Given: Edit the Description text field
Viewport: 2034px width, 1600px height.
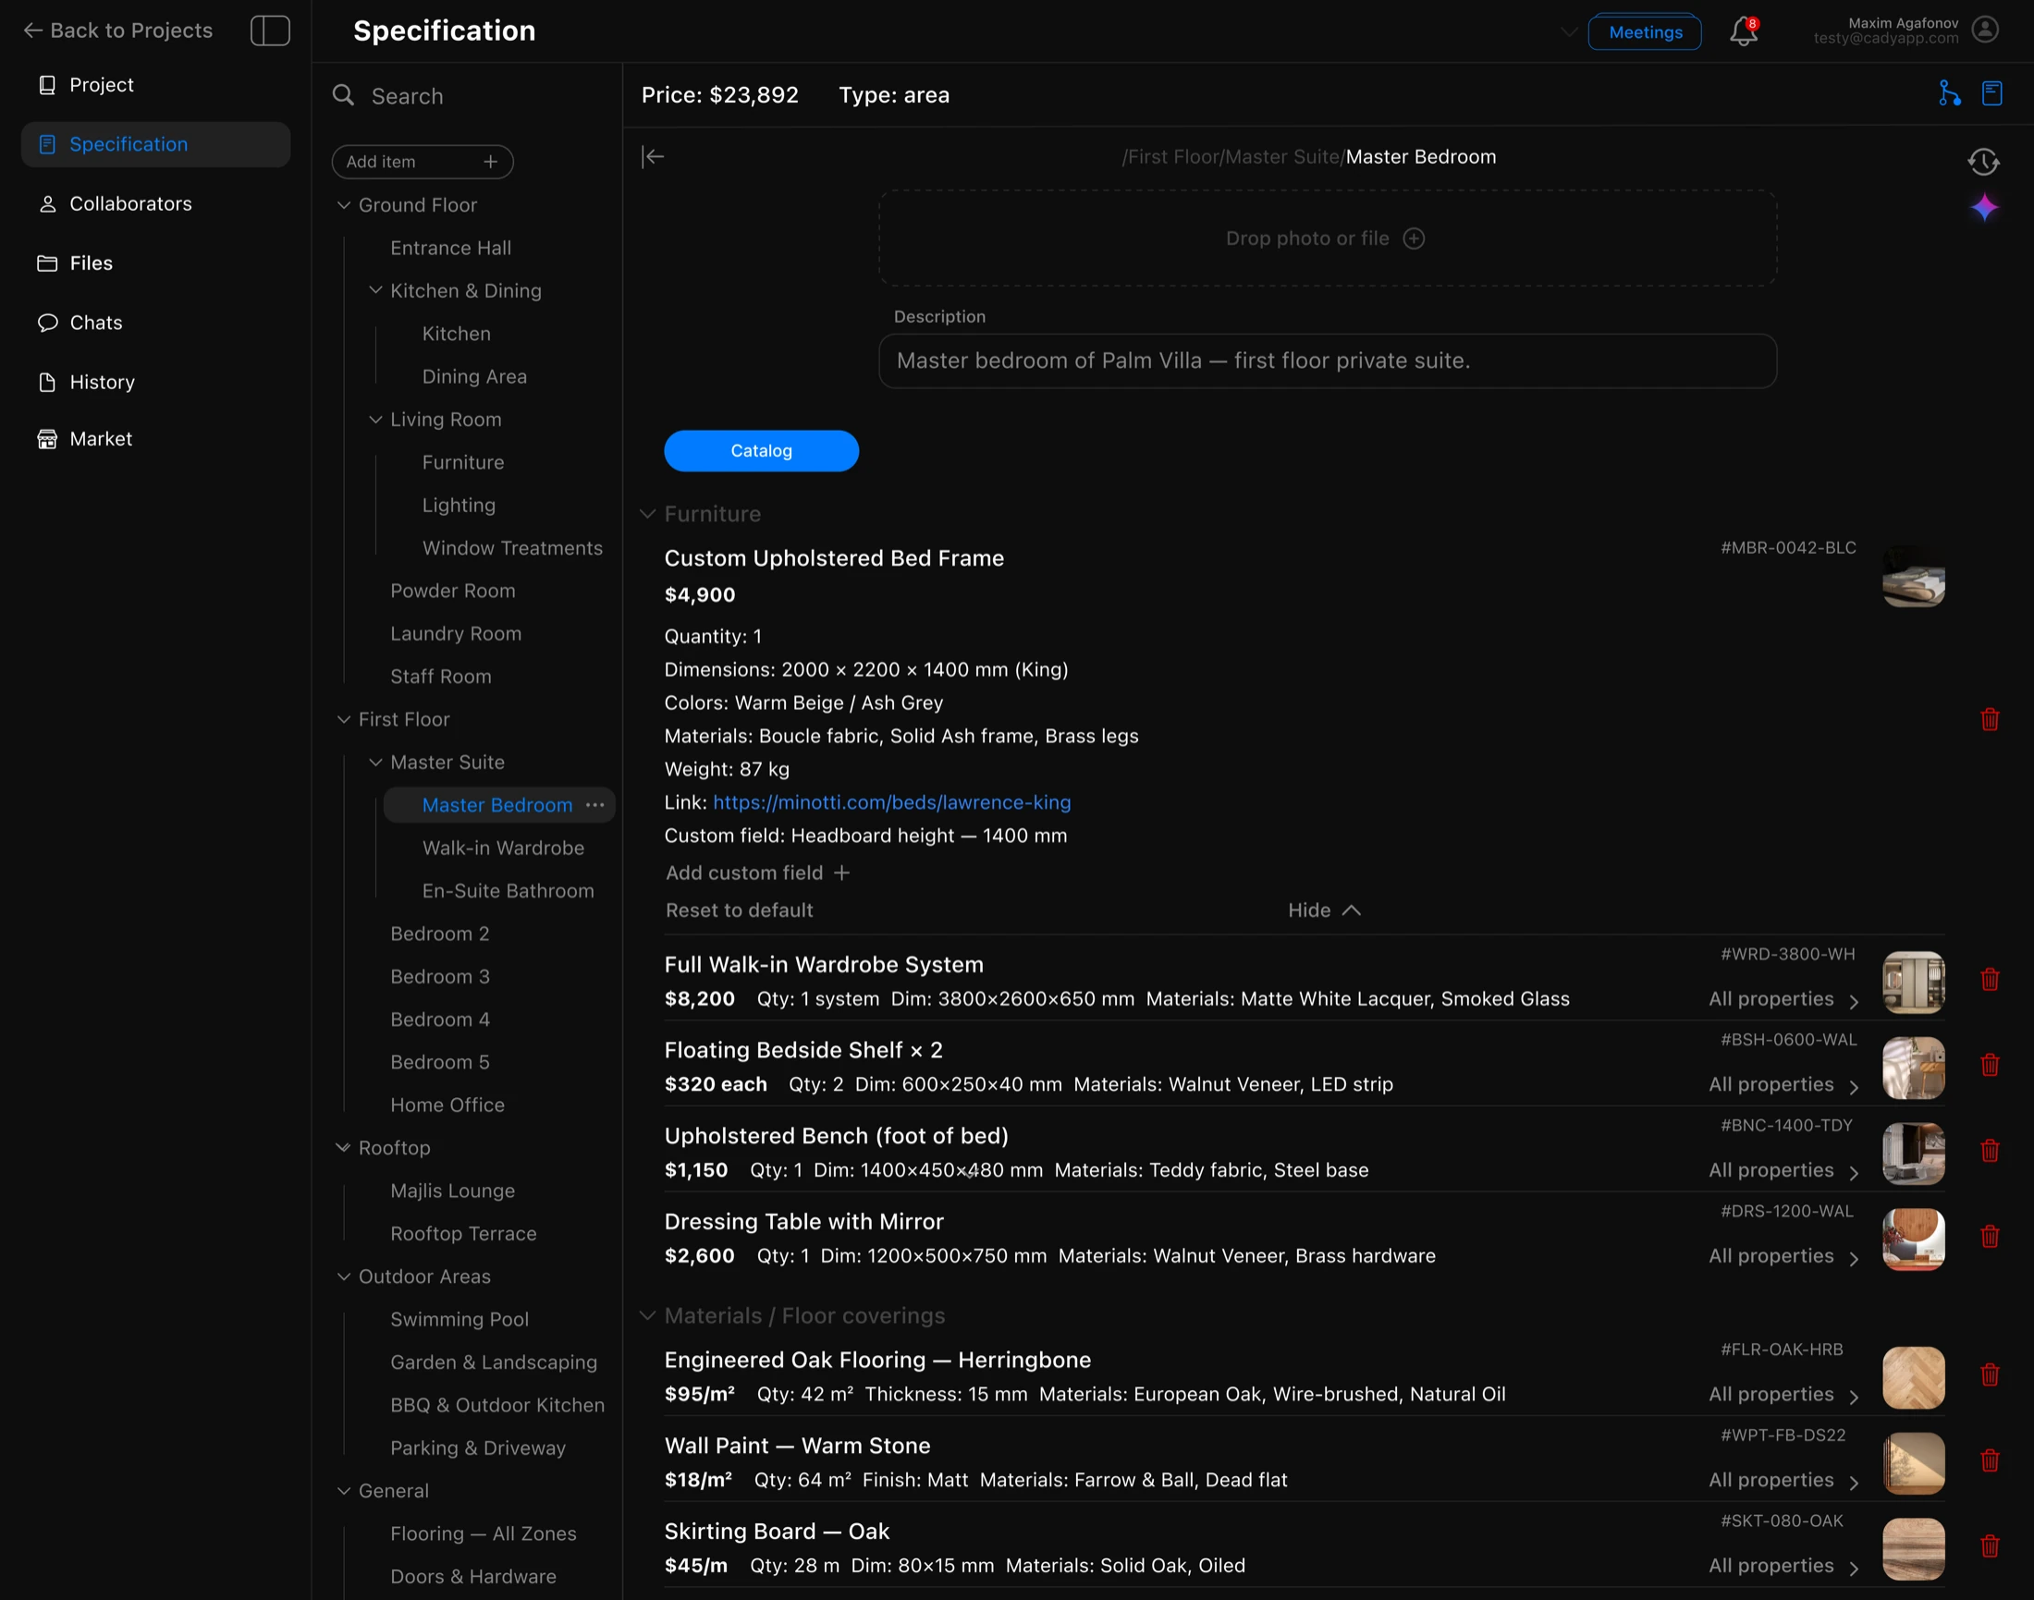Looking at the screenshot, I should pos(1328,360).
